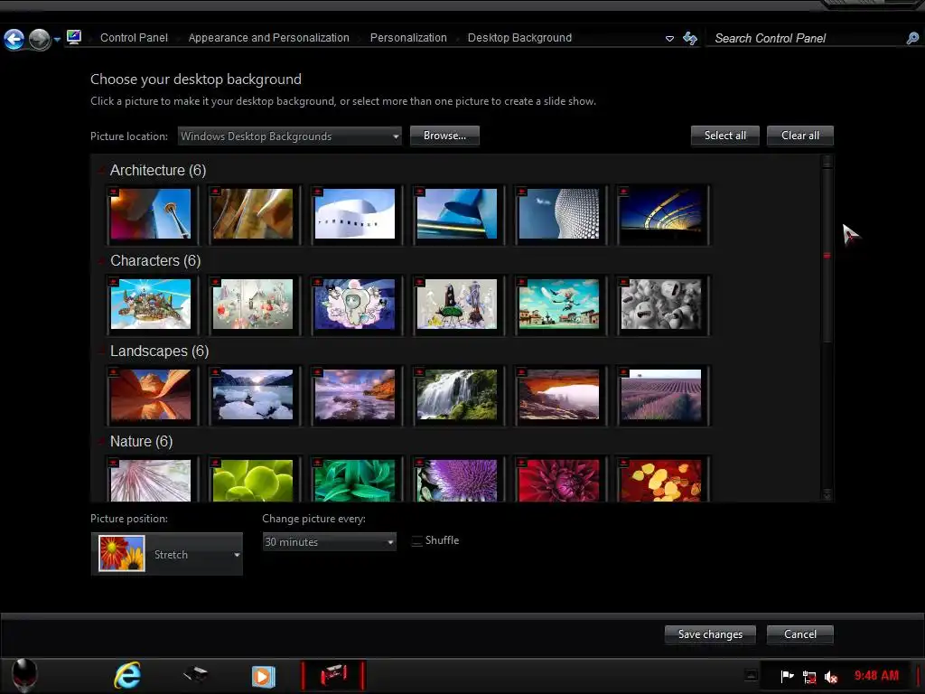Select the flying fish ship character wallpaper
925x694 pixels.
point(151,304)
